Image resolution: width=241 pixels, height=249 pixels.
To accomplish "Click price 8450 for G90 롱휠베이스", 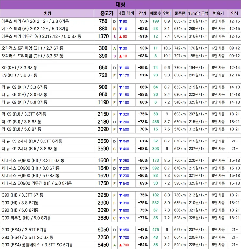I will [103, 245].
